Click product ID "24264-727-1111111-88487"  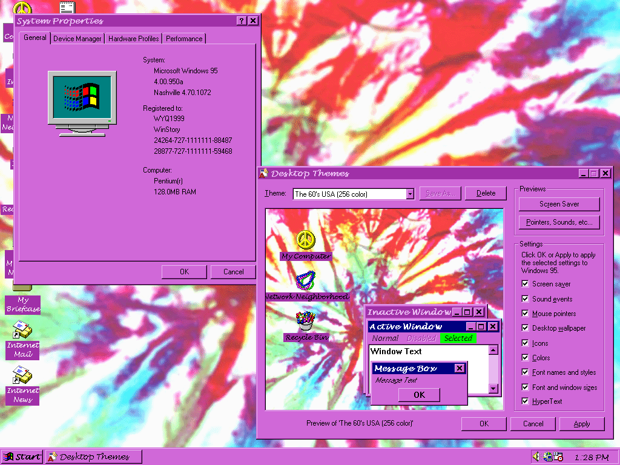tap(193, 140)
